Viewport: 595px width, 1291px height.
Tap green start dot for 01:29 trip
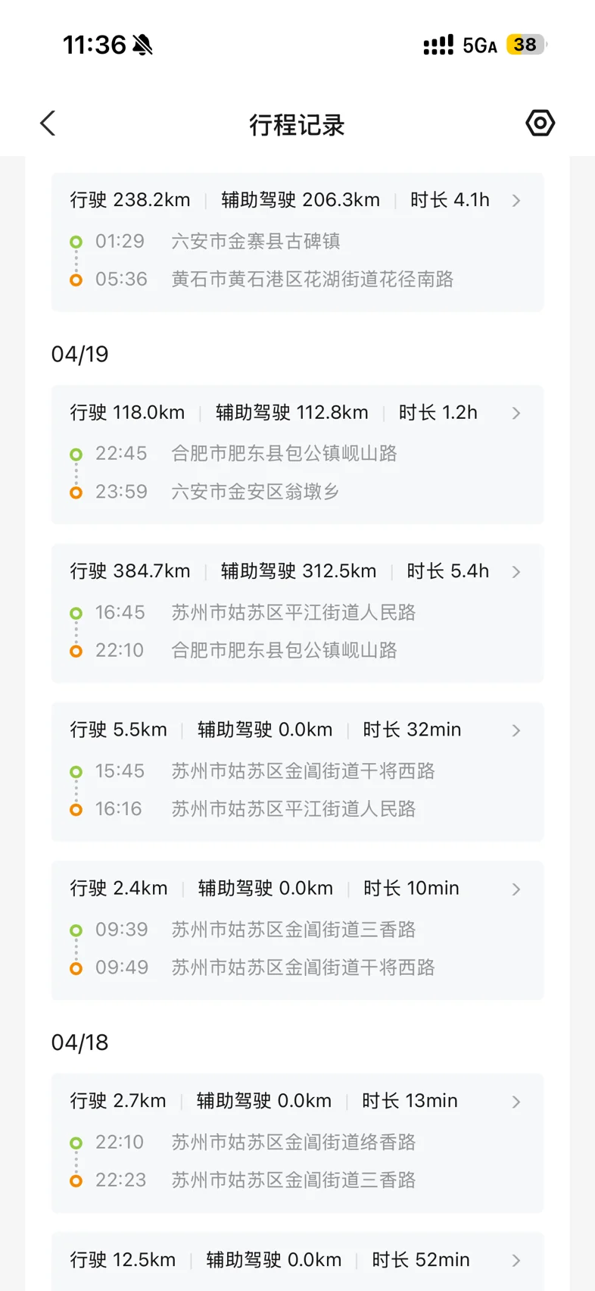click(x=76, y=242)
